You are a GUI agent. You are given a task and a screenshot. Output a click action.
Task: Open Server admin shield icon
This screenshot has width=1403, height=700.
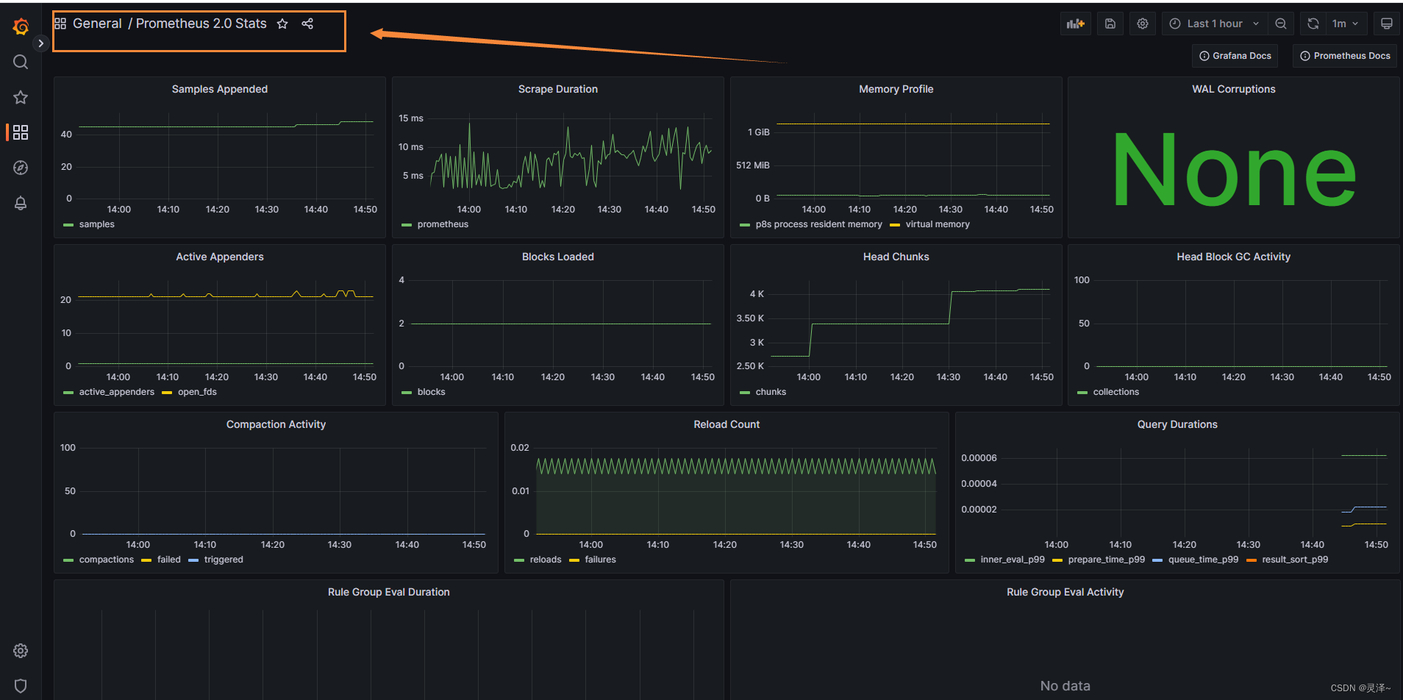[21, 686]
